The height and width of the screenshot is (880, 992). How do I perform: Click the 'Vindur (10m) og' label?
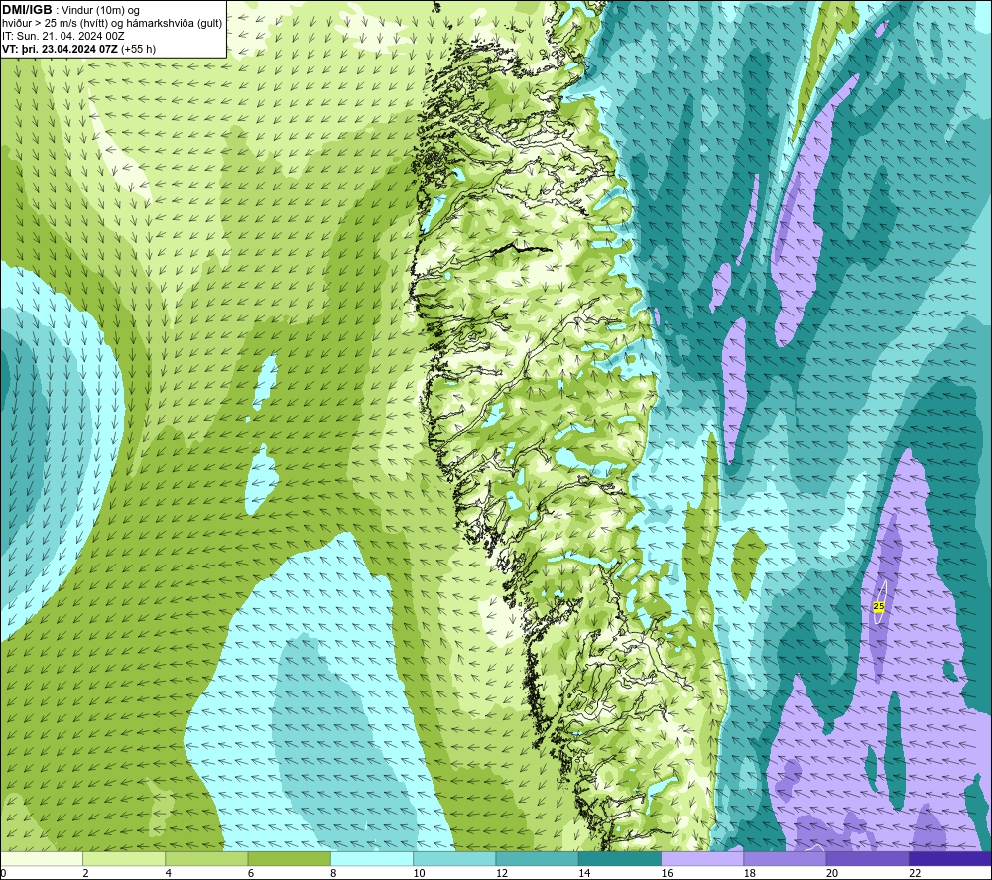click(100, 11)
